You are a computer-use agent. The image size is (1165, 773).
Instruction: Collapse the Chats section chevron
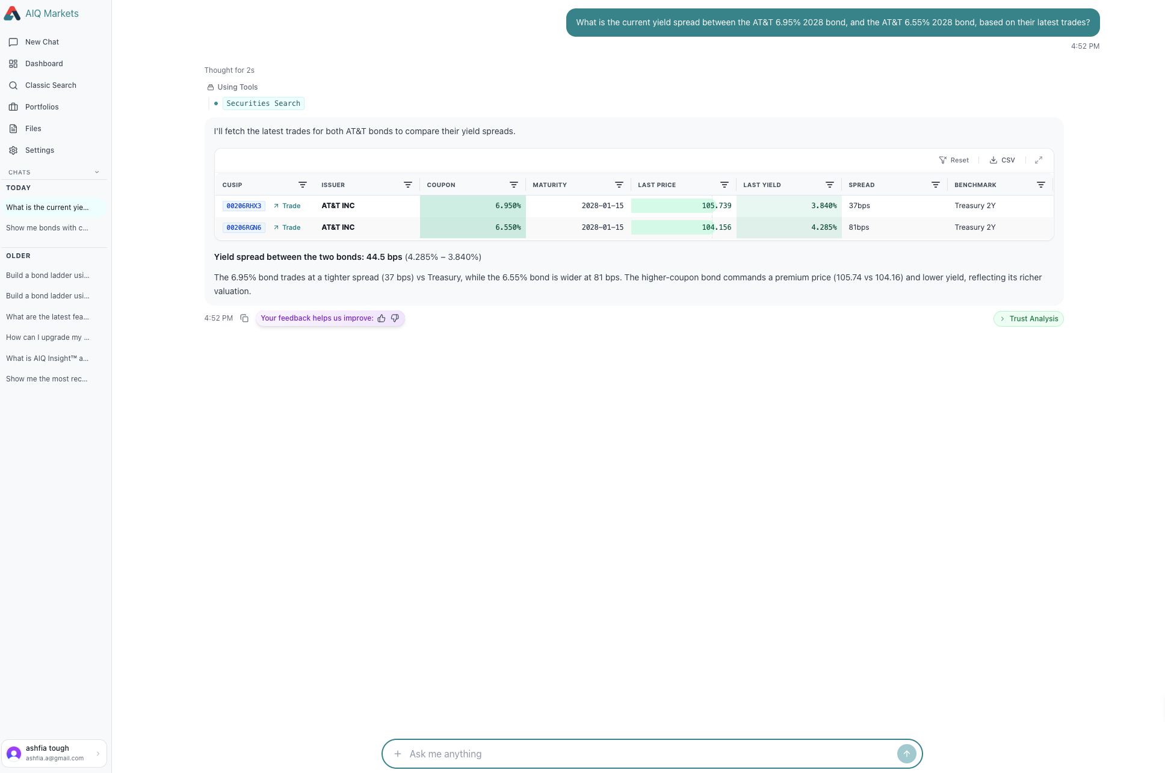tap(97, 172)
